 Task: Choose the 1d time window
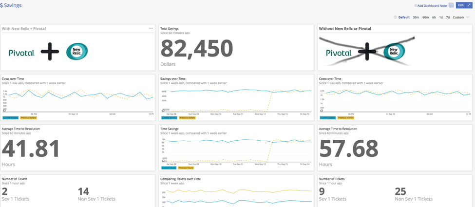441,17
